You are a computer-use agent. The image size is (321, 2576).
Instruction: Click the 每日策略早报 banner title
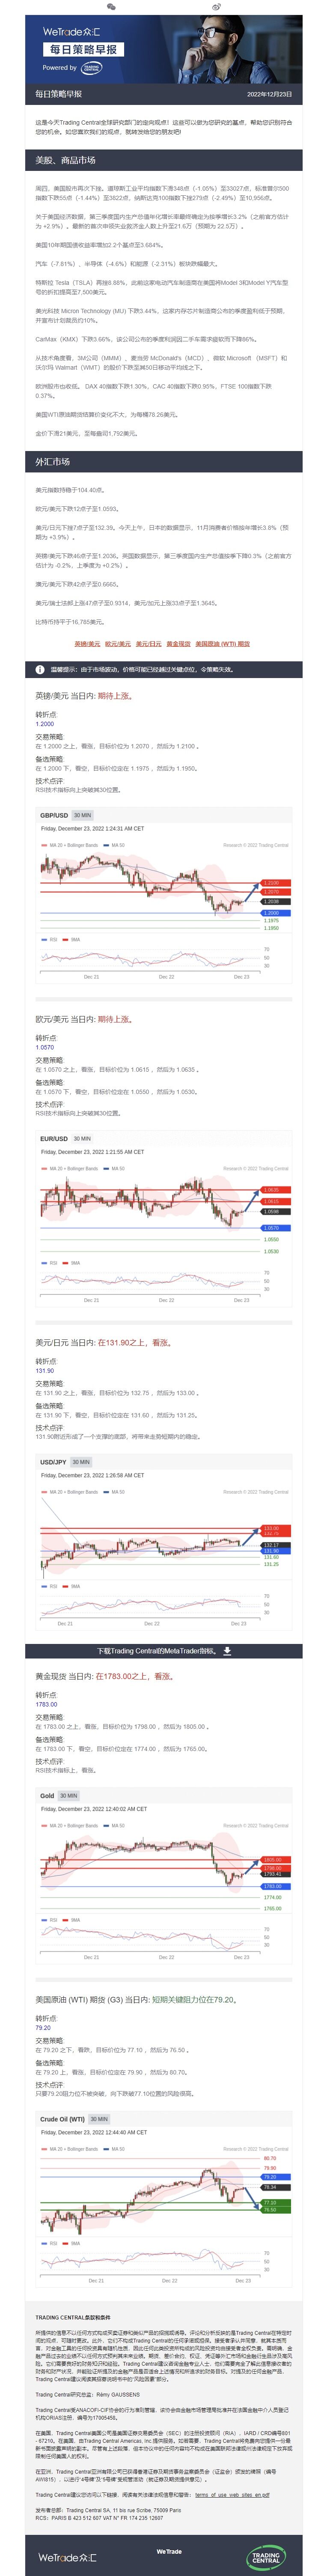click(x=84, y=49)
